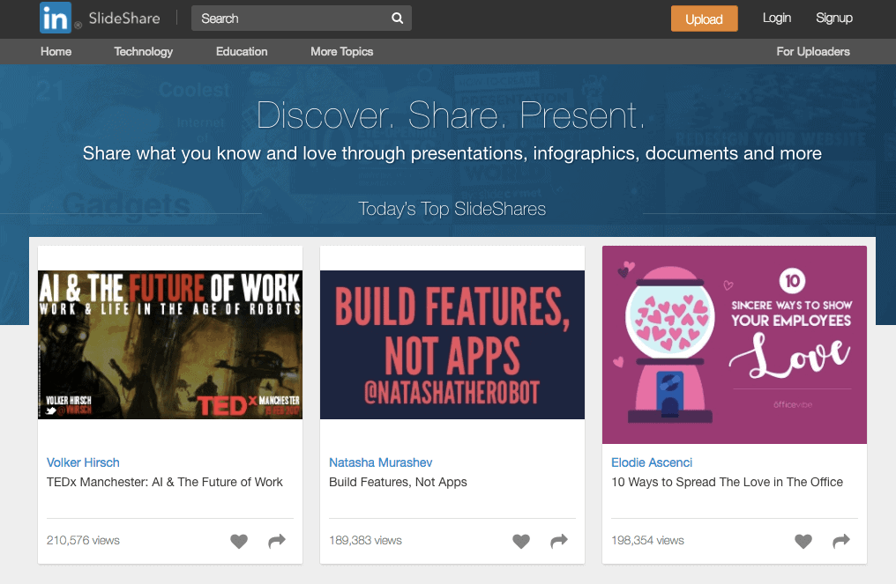The width and height of the screenshot is (896, 584).
Task: Click the "Today's Top SlideShares" heading
Action: 452,209
